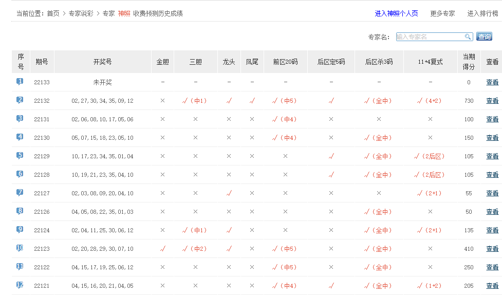This screenshot has height=295, width=502.
Task: Click the blue number 10 row badge
Action: coord(20,248)
